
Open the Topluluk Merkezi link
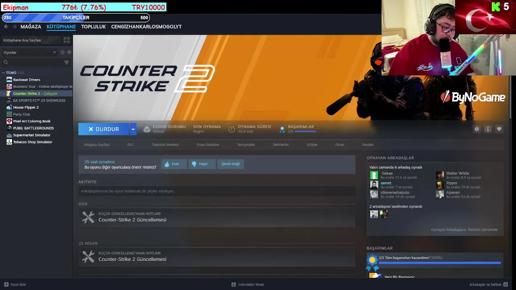click(x=165, y=145)
